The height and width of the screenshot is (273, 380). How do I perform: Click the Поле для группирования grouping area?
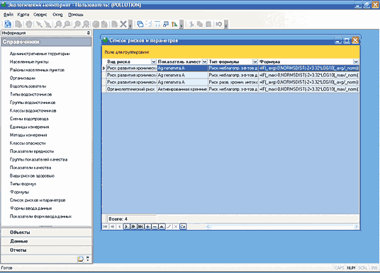coord(230,52)
